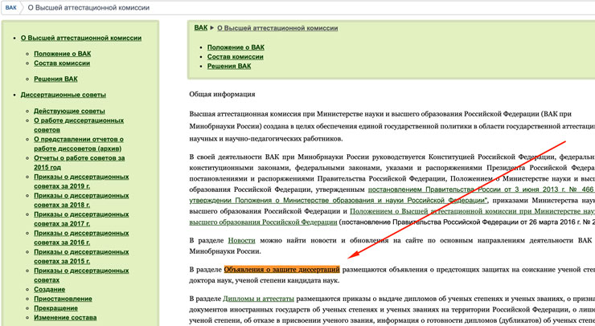
Task: Open 'Состав комиссии' in the content header list
Action: point(235,57)
